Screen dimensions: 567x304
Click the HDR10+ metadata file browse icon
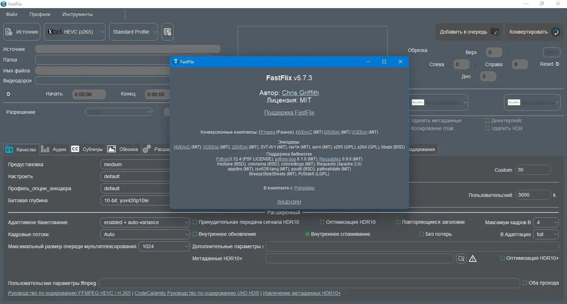tap(461, 258)
